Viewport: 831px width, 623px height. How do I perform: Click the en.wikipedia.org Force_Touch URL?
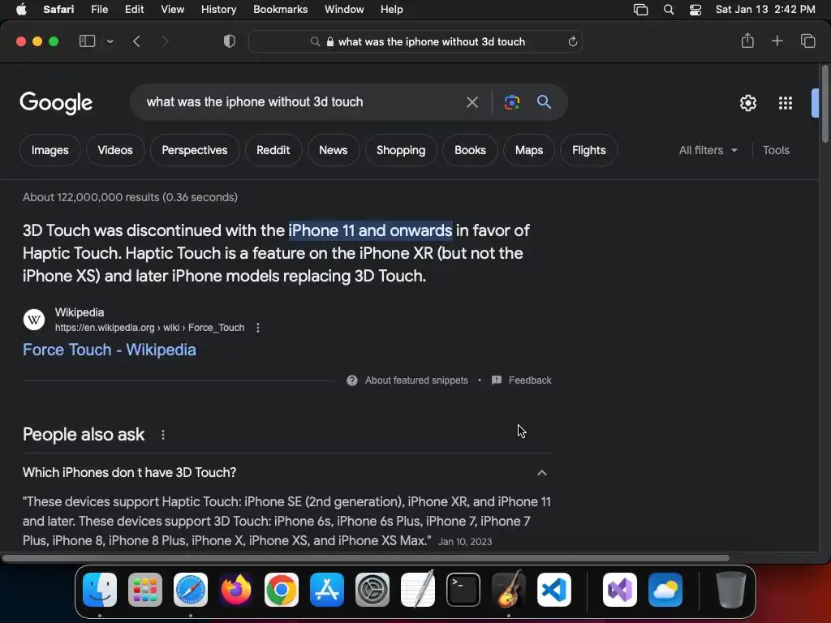pos(149,328)
